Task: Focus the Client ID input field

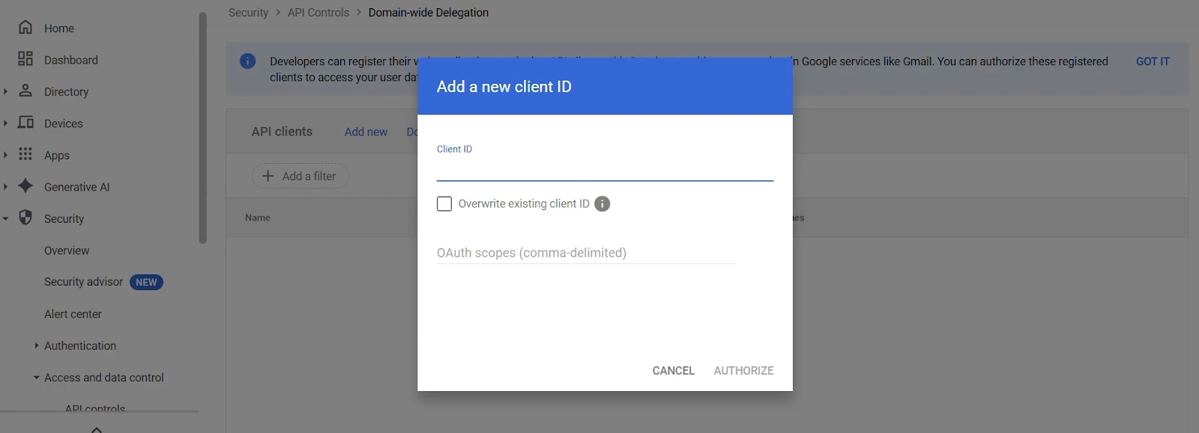Action: point(605,169)
